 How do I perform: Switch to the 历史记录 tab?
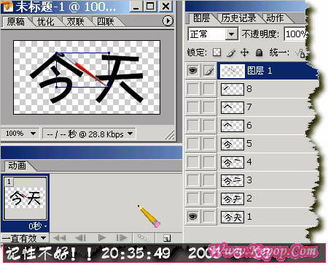point(238,18)
